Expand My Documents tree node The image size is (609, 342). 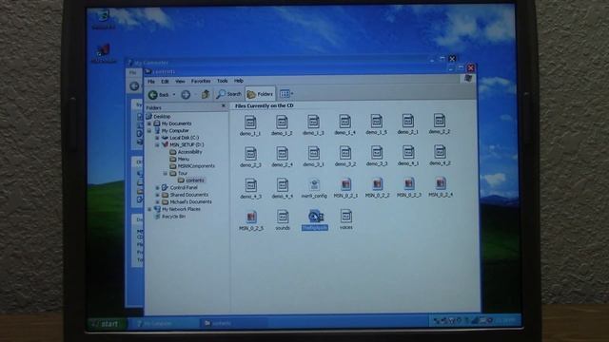[x=149, y=123]
